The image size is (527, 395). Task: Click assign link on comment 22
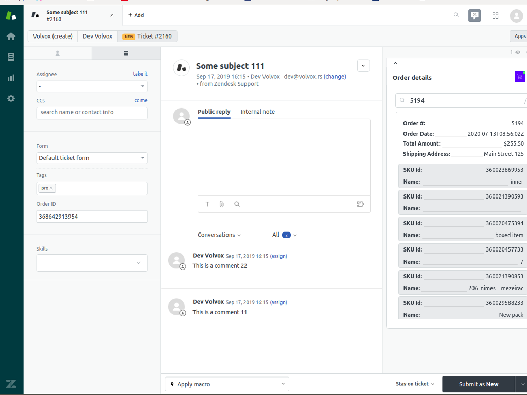(x=278, y=256)
